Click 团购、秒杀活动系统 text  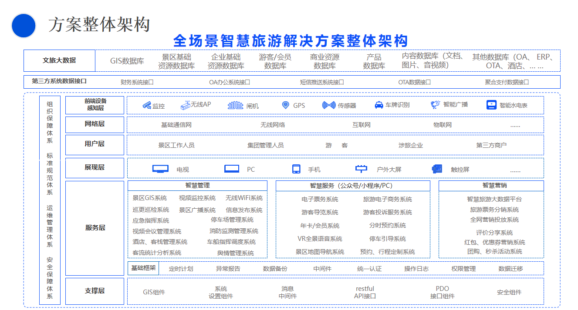pos(494,251)
